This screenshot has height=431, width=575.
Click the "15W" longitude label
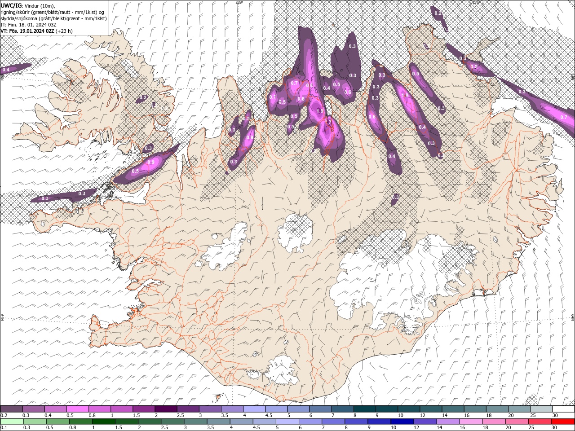[476, 2]
